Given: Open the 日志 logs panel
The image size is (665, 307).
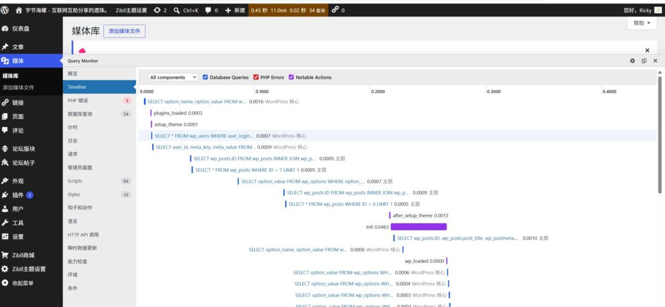Looking at the screenshot, I should click(100, 141).
